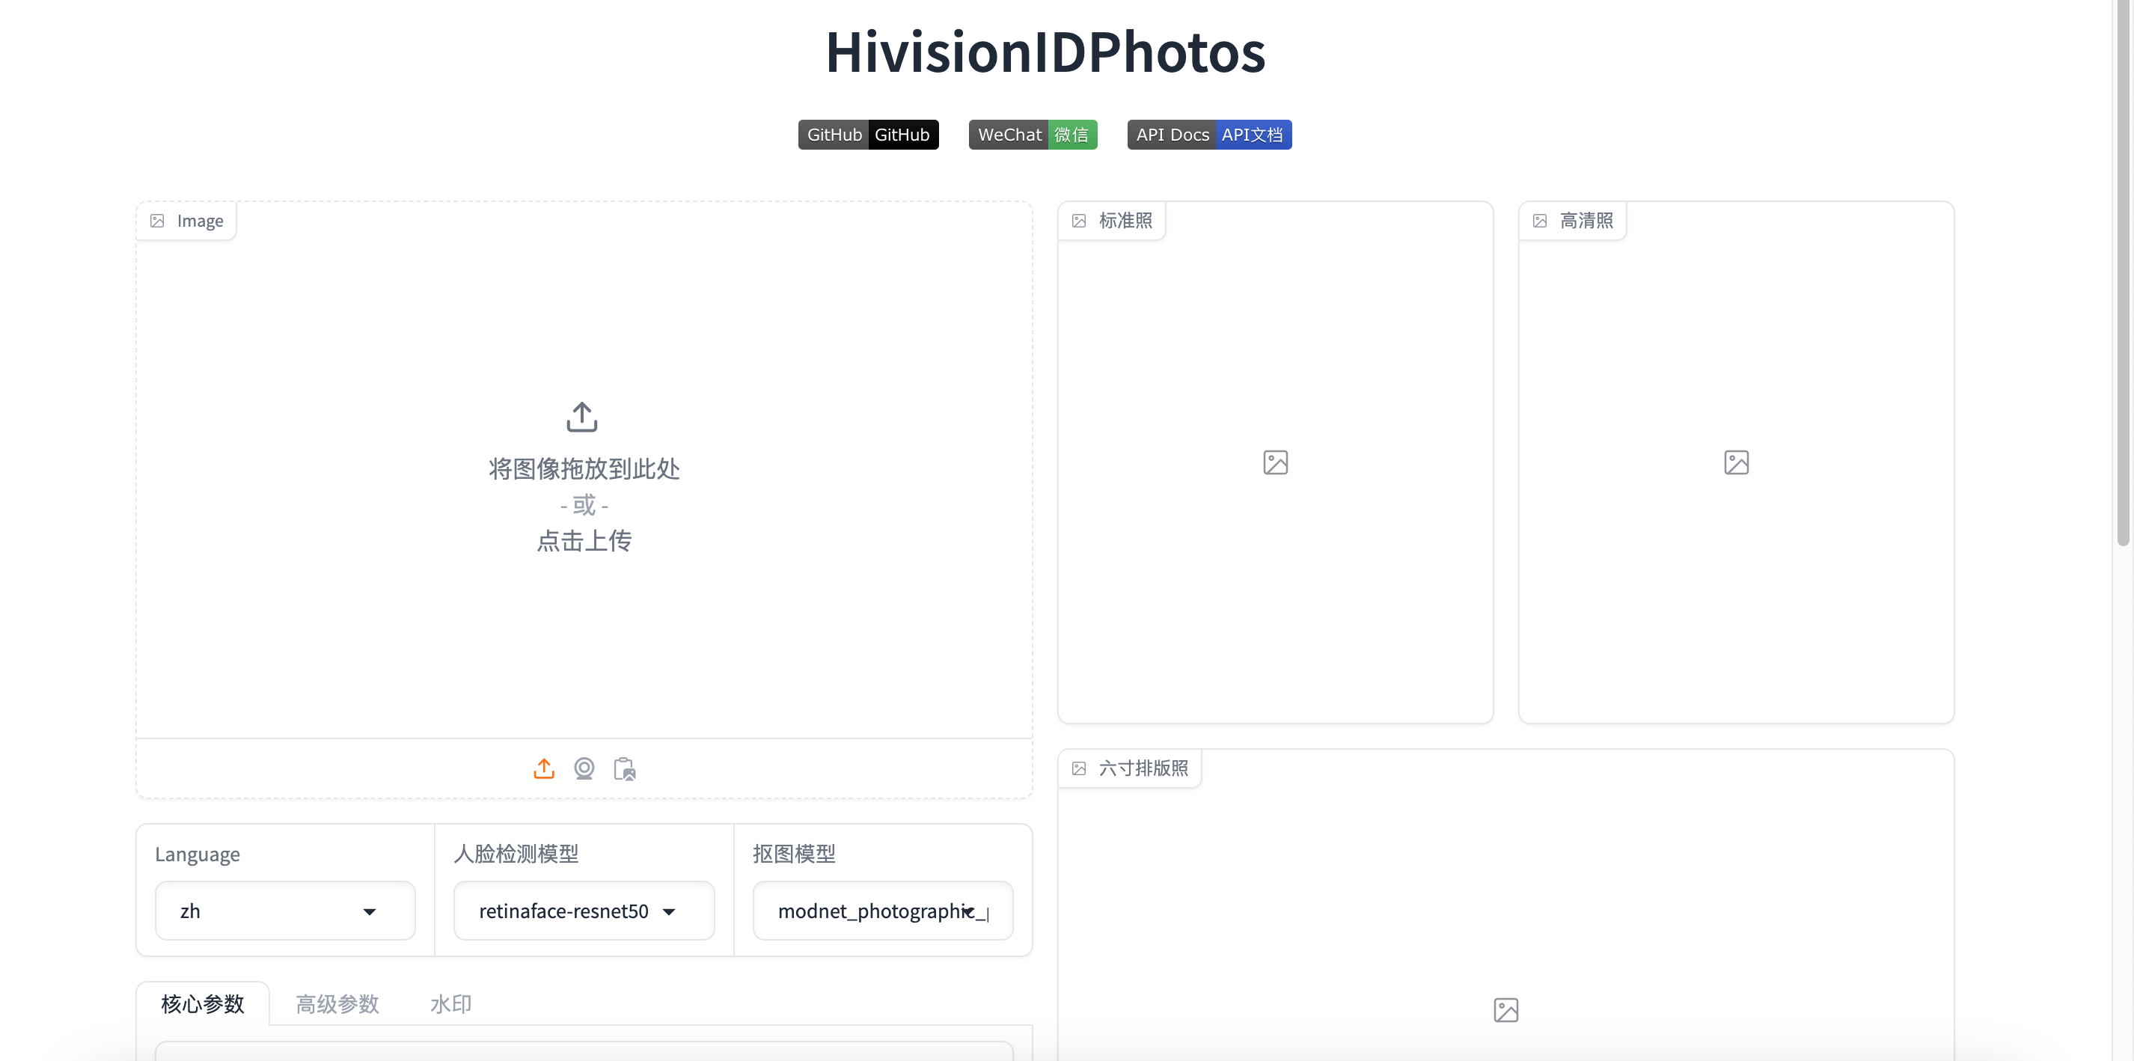Image resolution: width=2134 pixels, height=1061 pixels.
Task: Click the 标准照 output label
Action: coord(1125,220)
